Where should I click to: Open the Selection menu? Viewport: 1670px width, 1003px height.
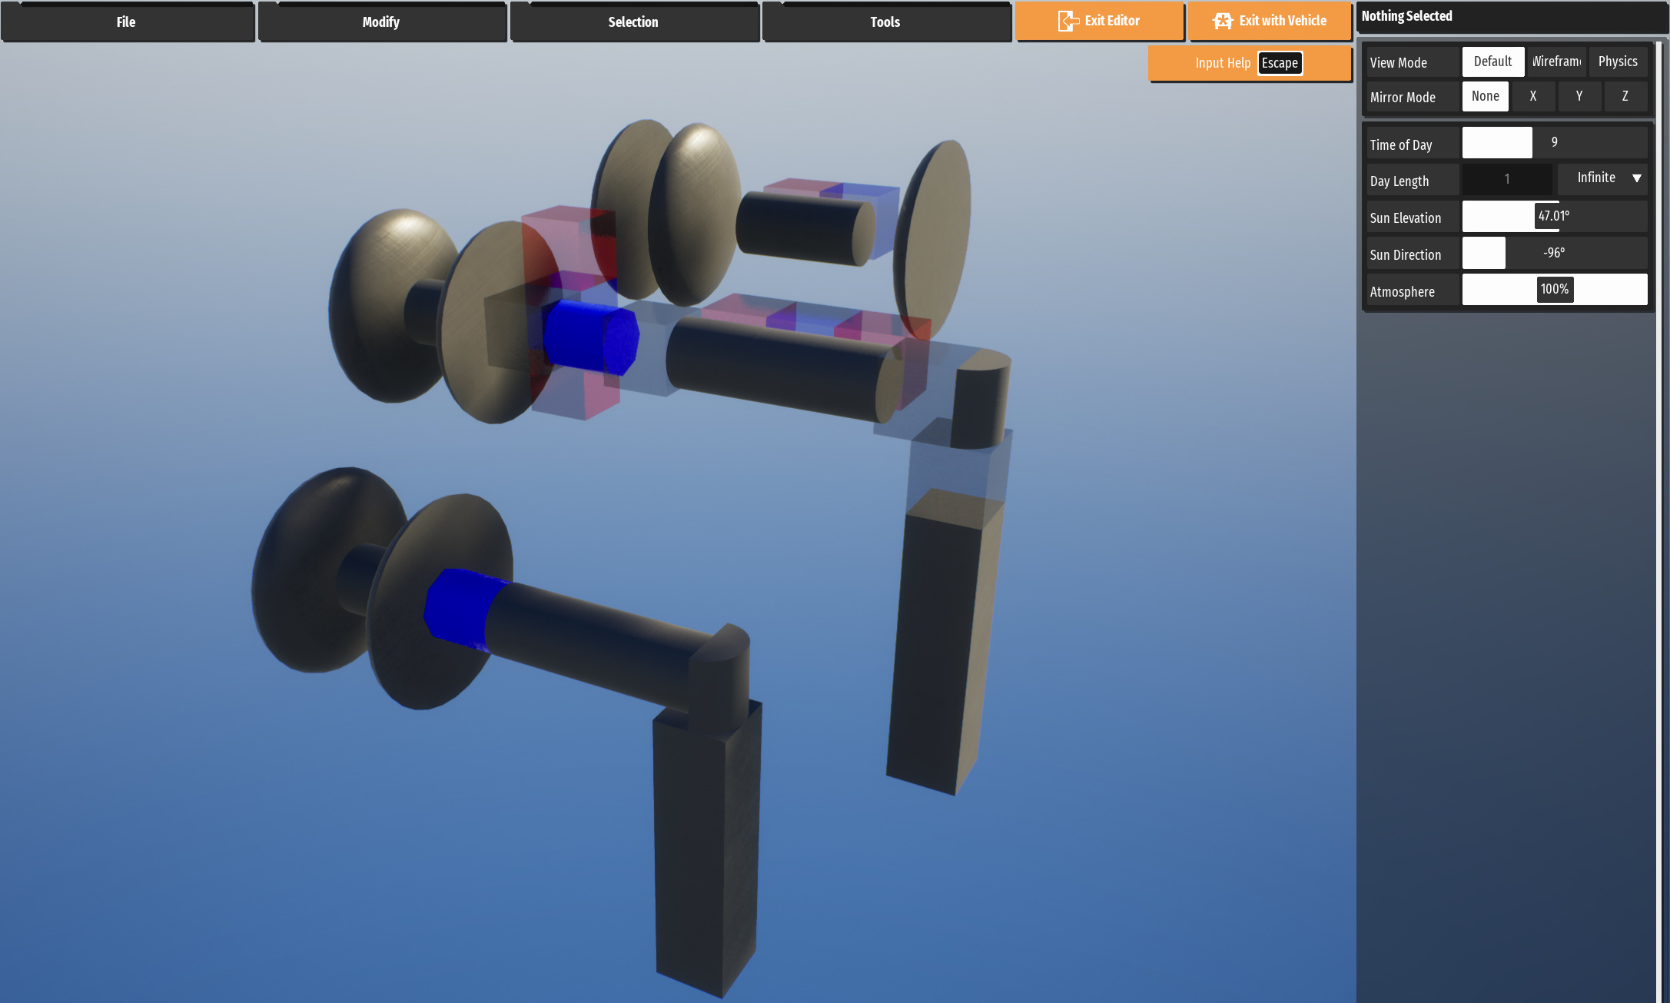tap(633, 22)
